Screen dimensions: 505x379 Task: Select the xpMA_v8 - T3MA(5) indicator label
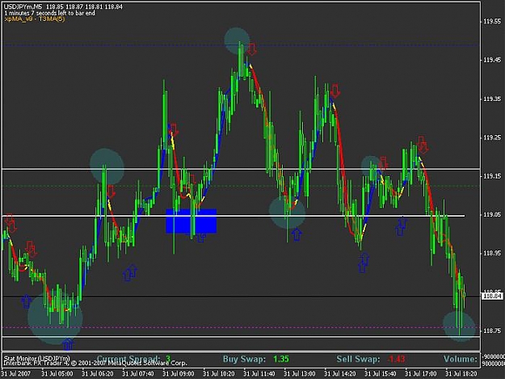pos(35,19)
